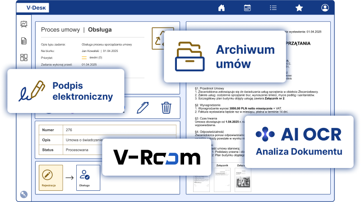Click the Status value Procesowana

(77, 150)
